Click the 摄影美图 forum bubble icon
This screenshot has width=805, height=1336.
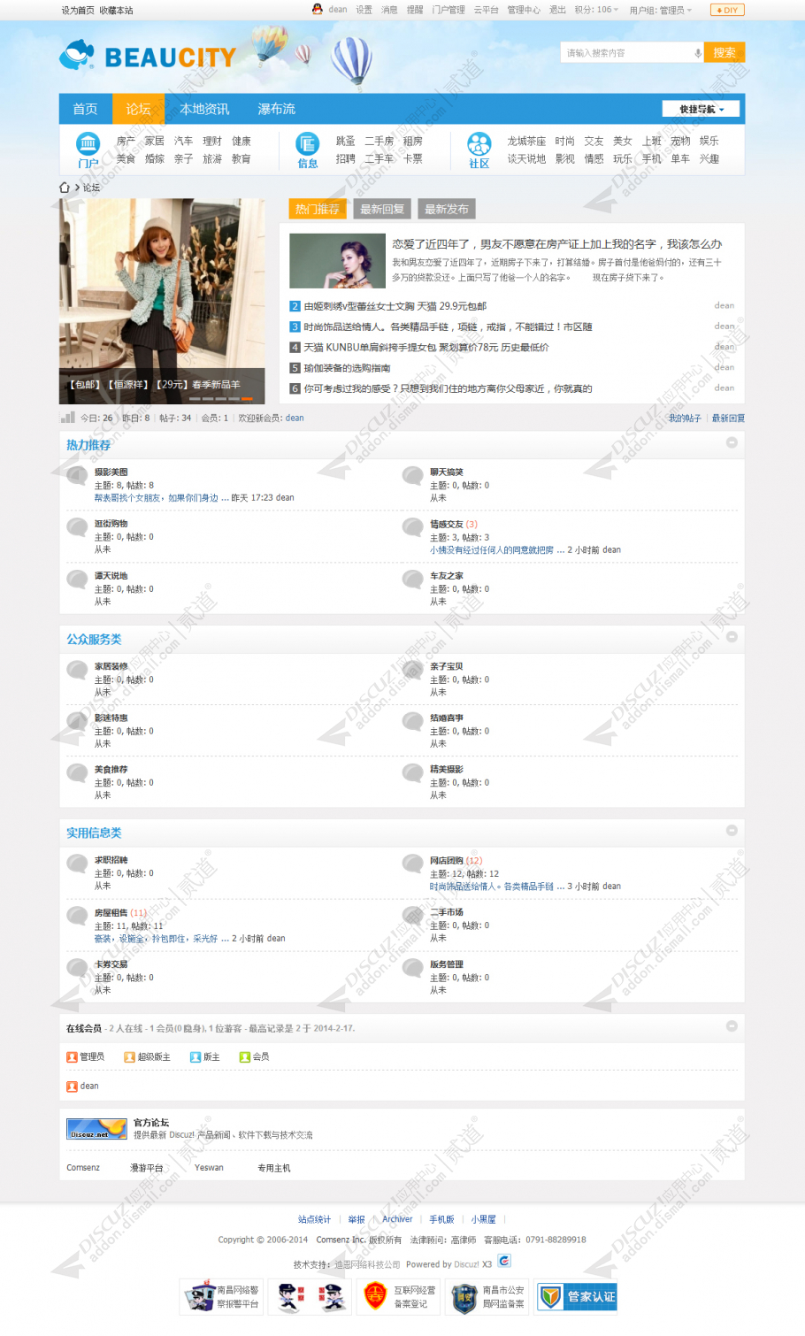point(77,476)
